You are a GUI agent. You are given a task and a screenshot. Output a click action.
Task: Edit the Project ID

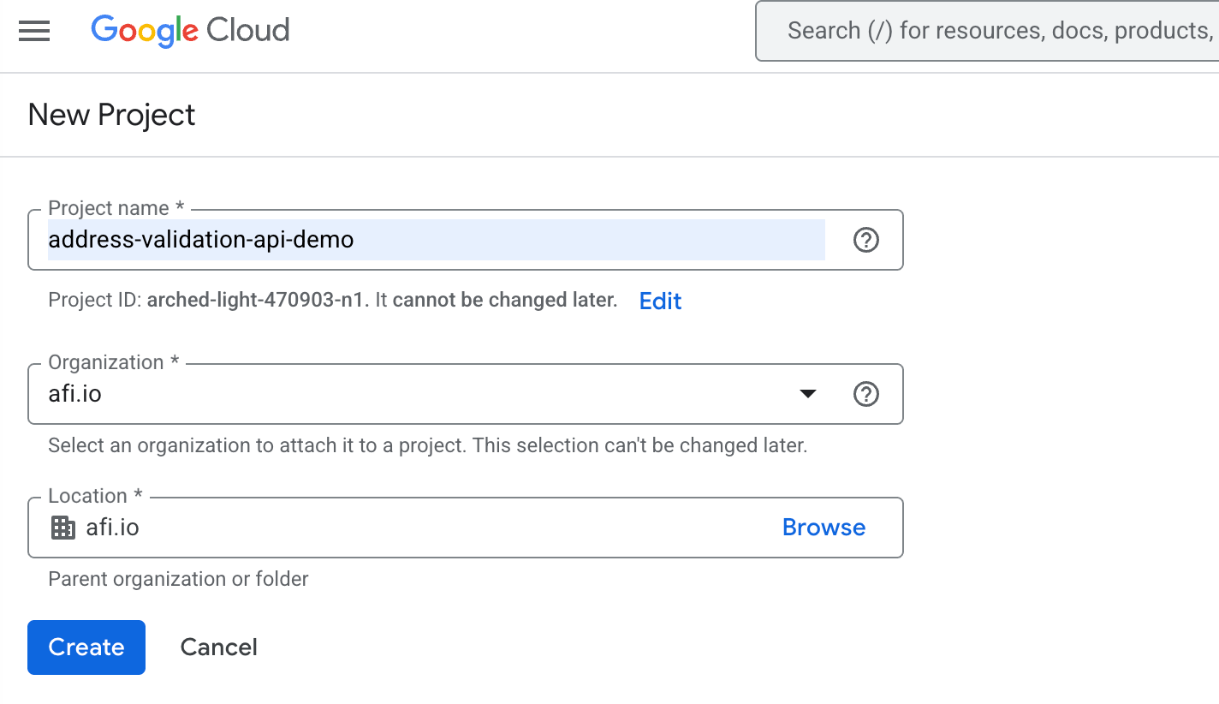click(x=659, y=301)
